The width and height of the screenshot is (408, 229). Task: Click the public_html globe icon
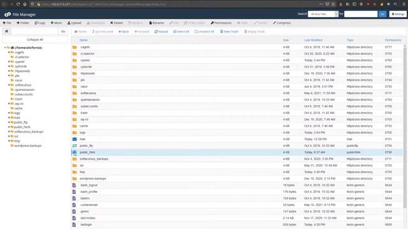(75, 153)
